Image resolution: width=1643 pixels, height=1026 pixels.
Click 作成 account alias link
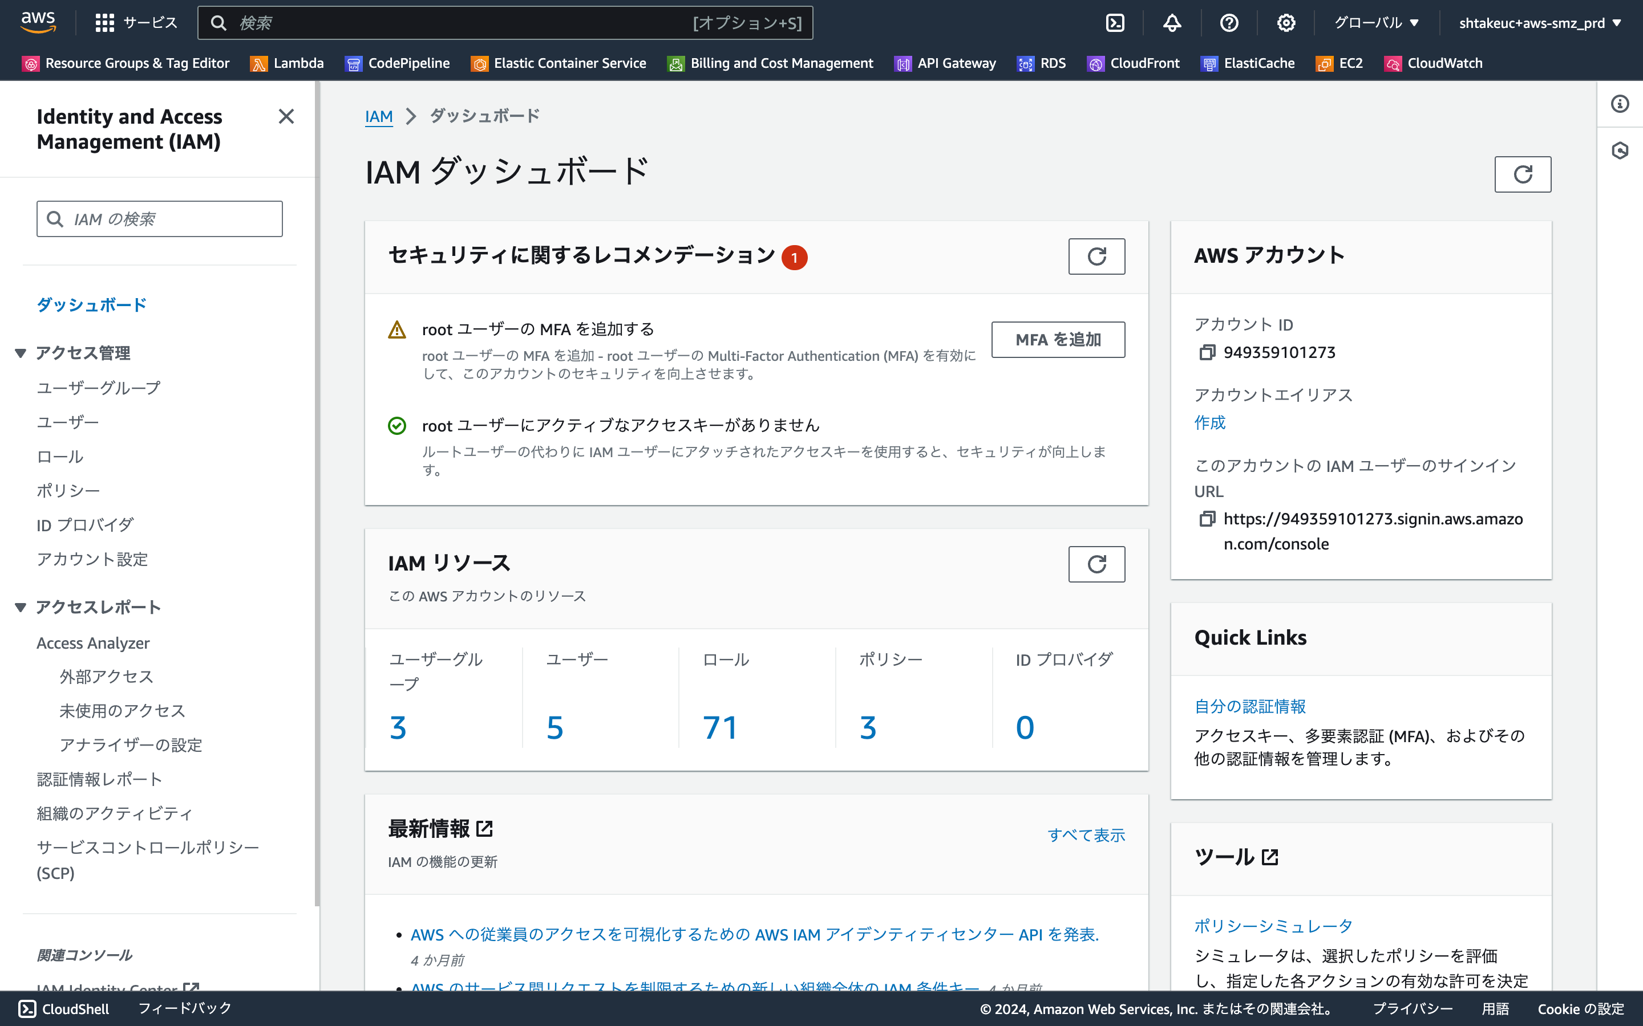click(x=1210, y=423)
